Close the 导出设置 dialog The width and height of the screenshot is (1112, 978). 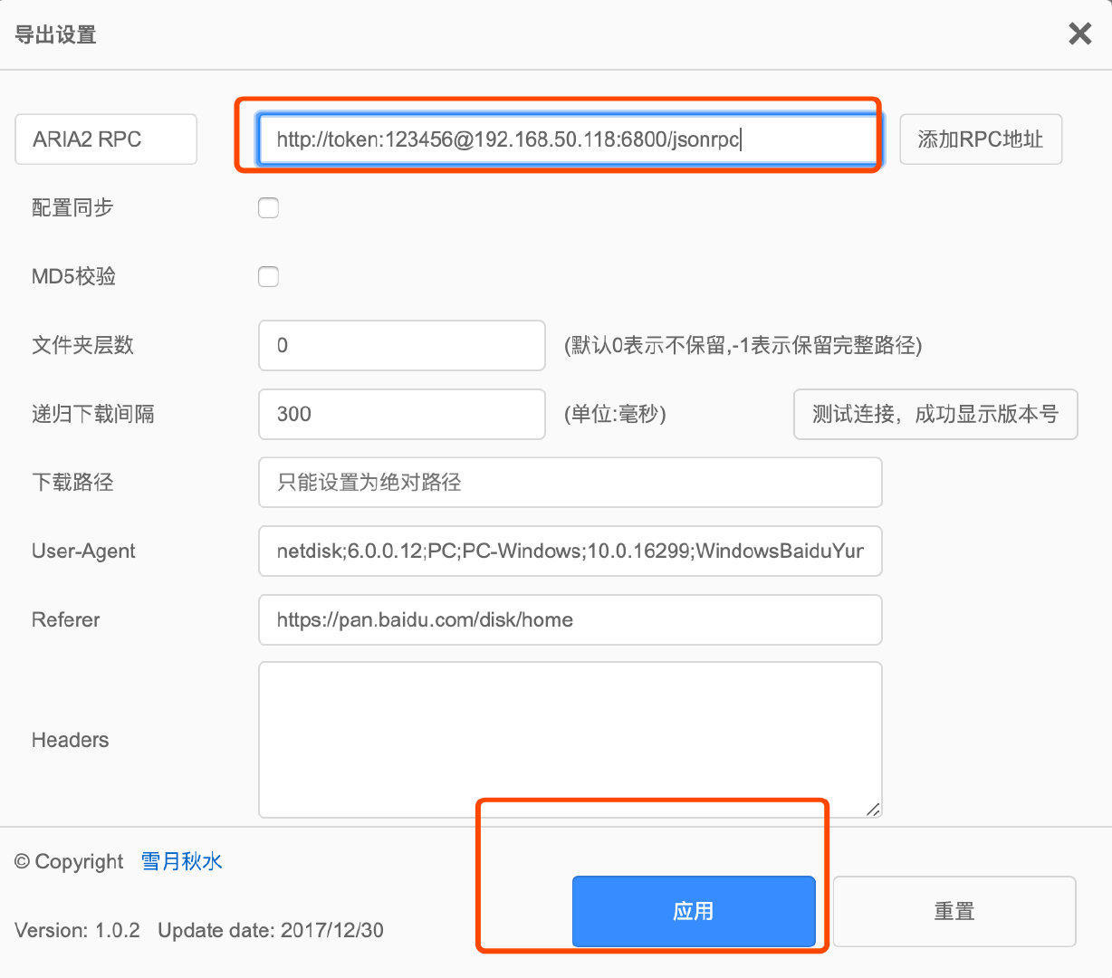pos(1079,34)
